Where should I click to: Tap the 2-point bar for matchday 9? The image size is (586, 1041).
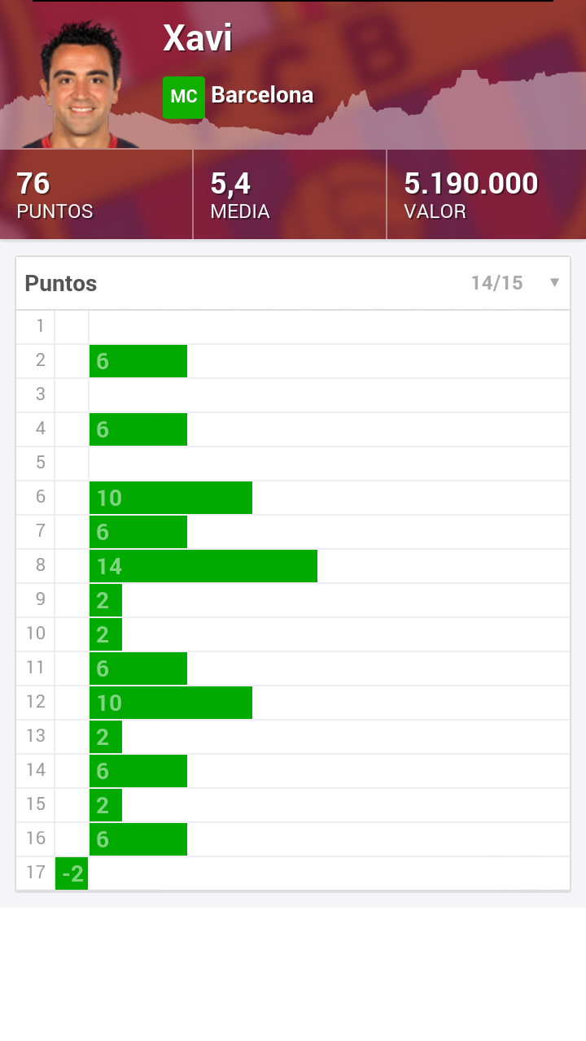click(105, 600)
